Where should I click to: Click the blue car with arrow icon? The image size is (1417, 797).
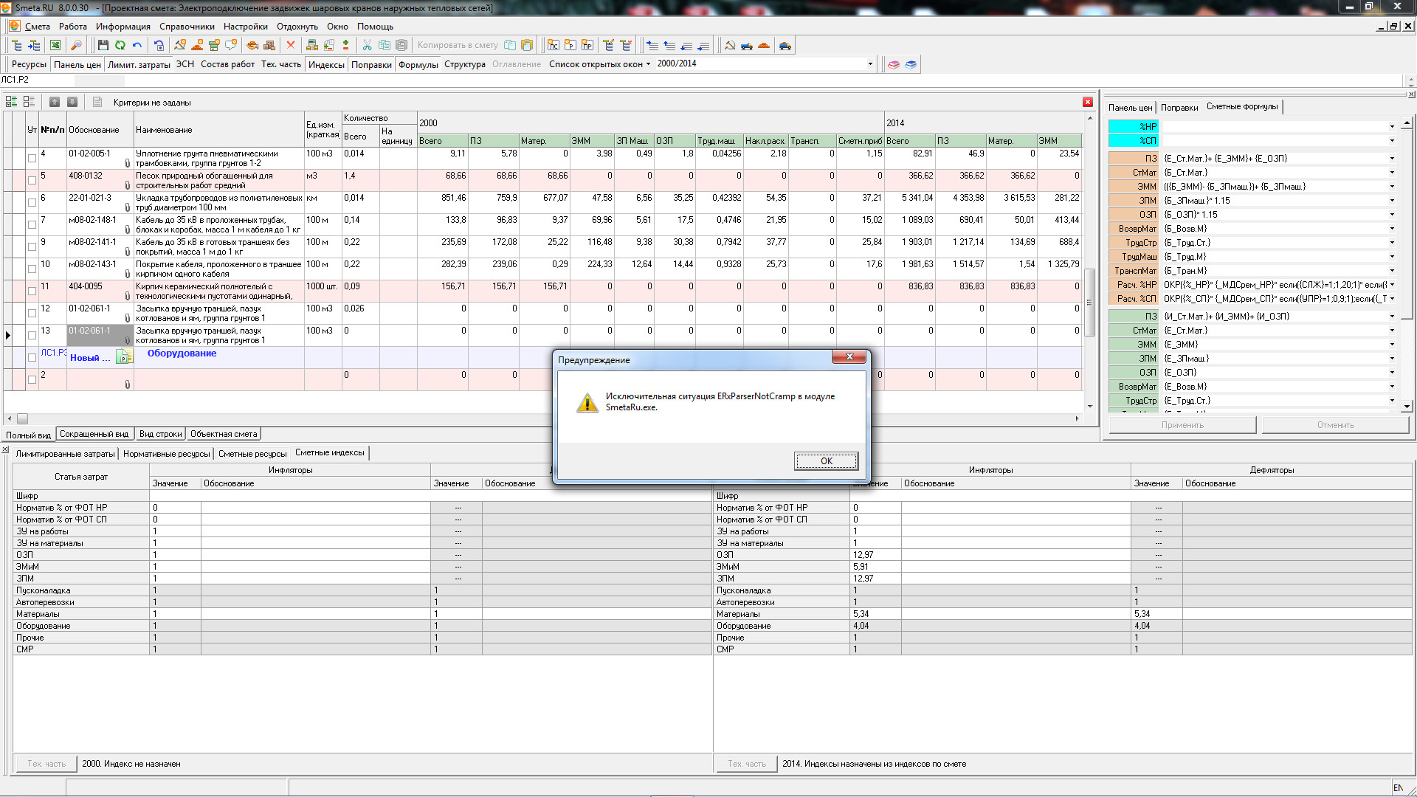785,46
